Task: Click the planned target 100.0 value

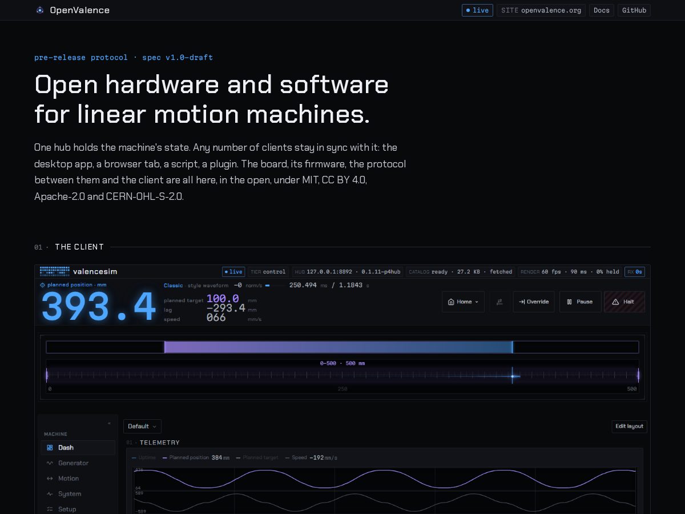Action: [223, 299]
